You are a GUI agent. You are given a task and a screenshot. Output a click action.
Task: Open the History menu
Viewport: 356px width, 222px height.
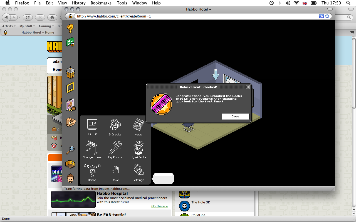pyautogui.click(x=79, y=3)
